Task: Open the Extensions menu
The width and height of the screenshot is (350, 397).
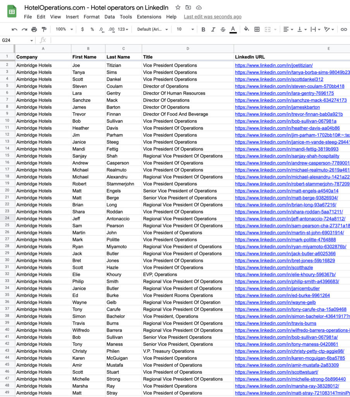Action: click(149, 17)
